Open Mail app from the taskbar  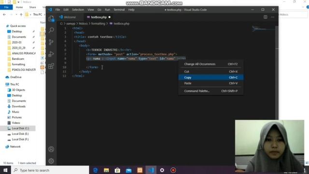pos(129,170)
